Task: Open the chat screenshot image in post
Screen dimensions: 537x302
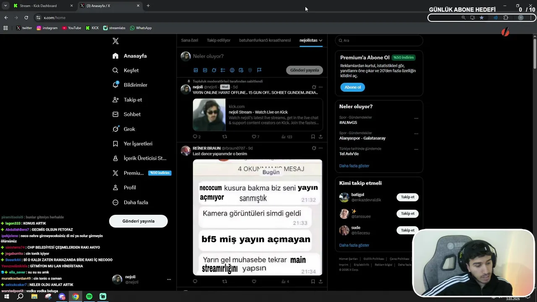Action: coord(258,217)
